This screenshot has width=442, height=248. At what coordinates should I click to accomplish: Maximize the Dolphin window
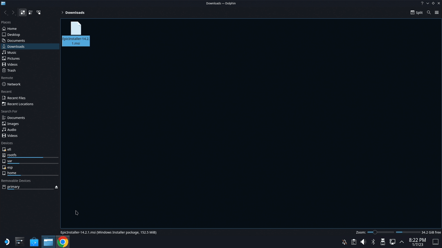click(433, 3)
